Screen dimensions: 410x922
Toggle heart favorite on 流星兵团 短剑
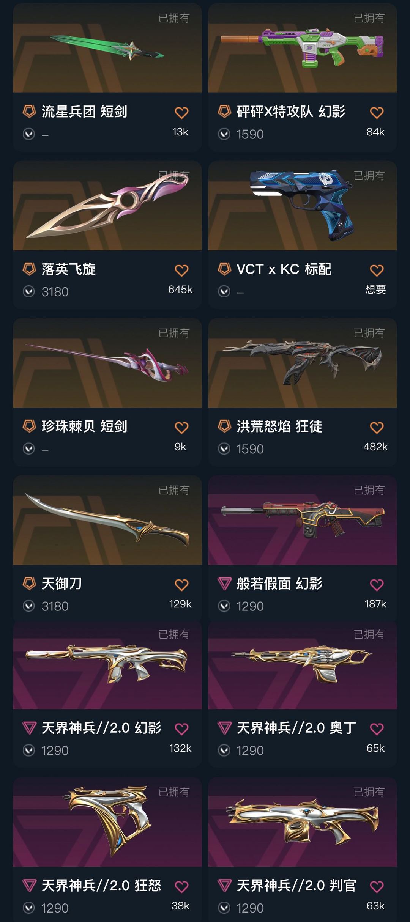pos(181,113)
